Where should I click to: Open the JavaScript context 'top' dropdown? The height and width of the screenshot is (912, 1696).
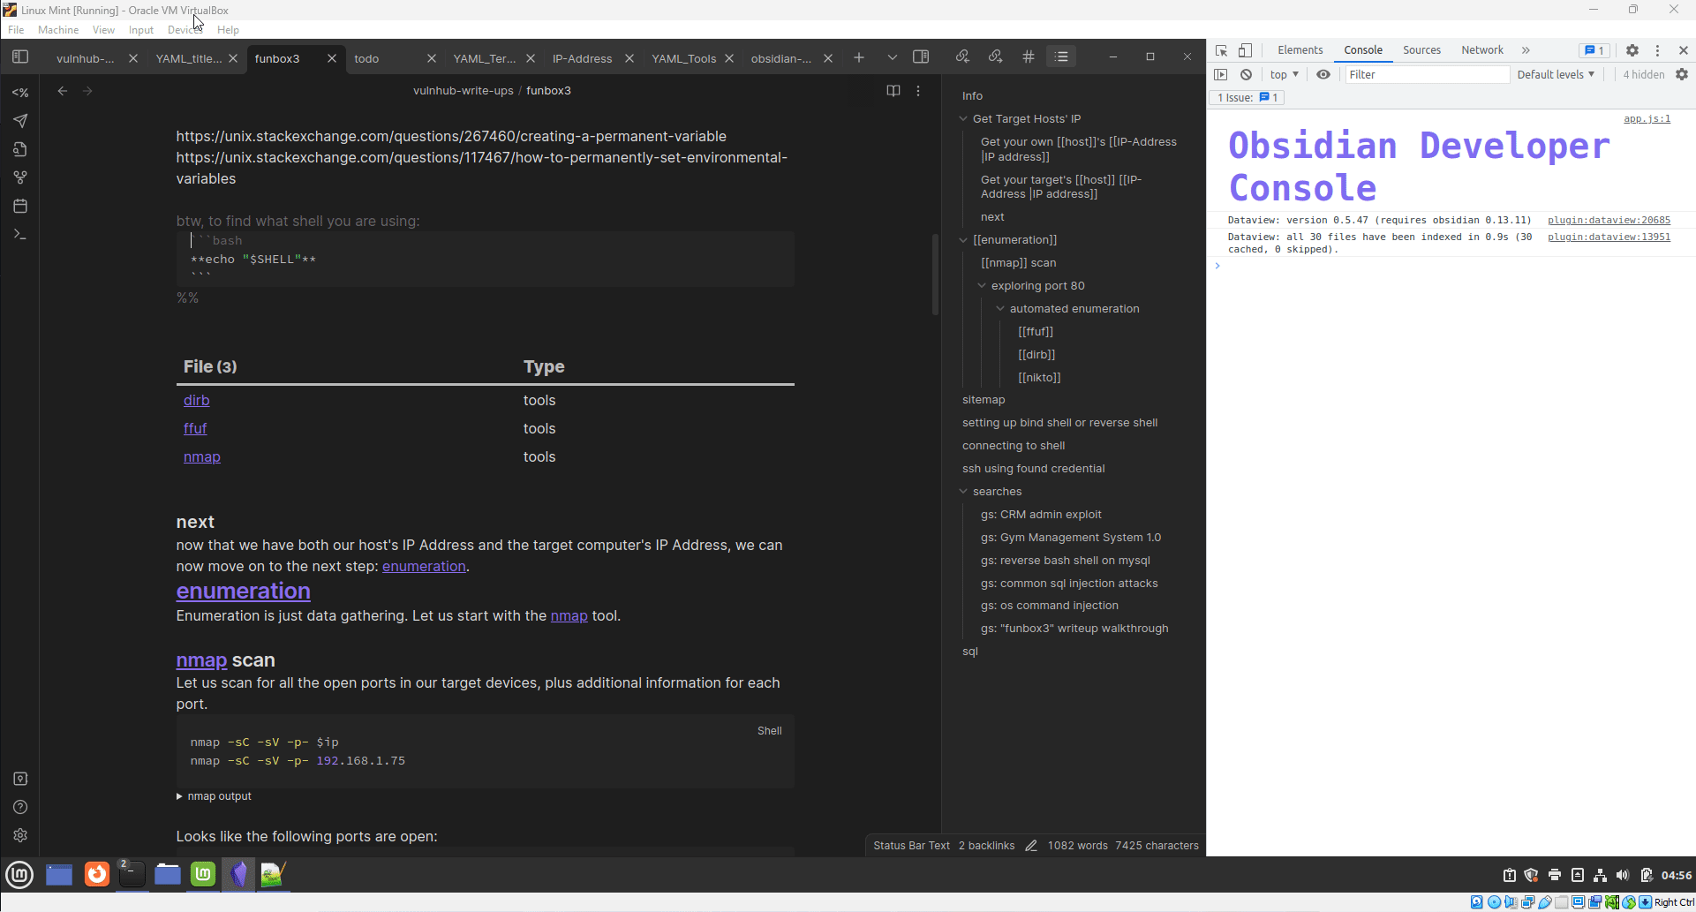(x=1285, y=75)
